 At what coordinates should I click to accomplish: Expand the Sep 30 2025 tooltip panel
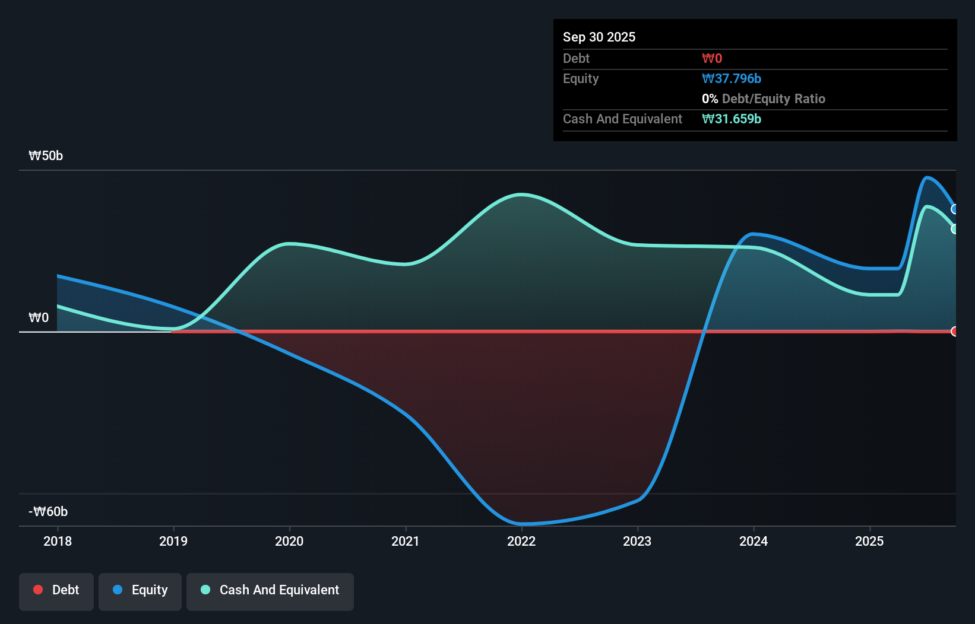(599, 37)
